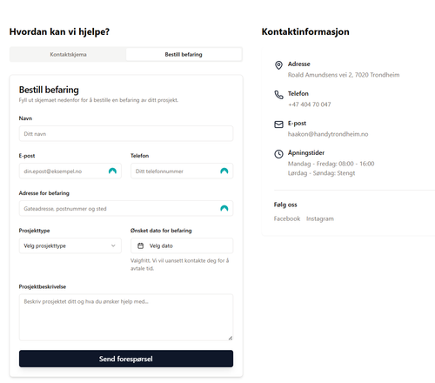
Task: Click autofill icon in Telefon field
Action: pos(224,171)
